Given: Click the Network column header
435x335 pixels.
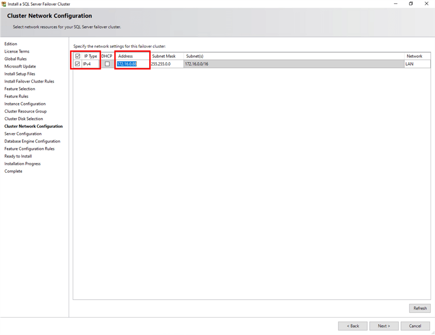Looking at the screenshot, I should (x=417, y=56).
